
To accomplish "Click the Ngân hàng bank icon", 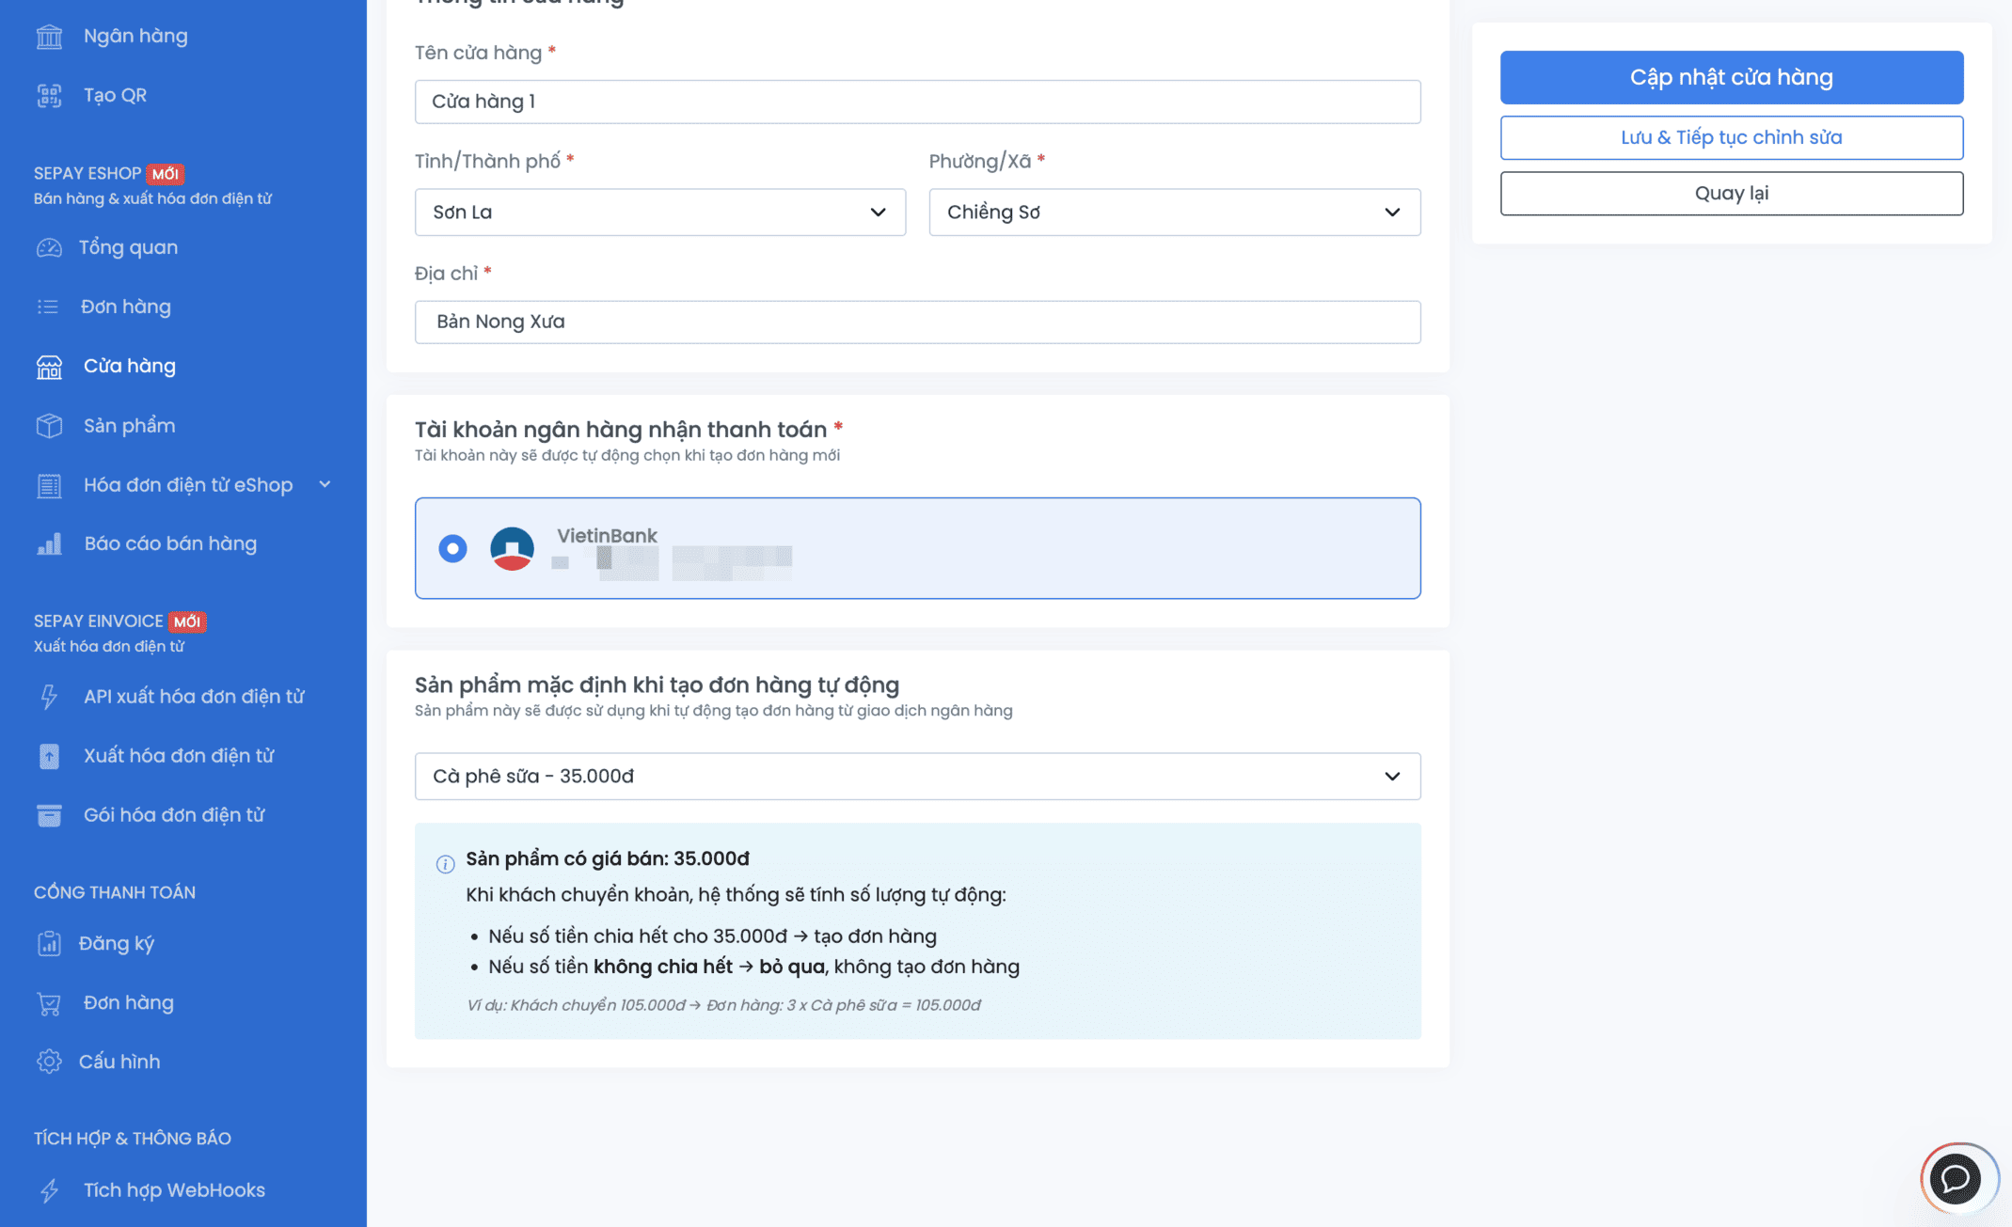I will click(x=49, y=37).
